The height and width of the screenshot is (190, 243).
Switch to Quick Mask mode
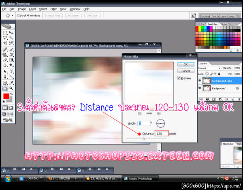tap(11, 108)
